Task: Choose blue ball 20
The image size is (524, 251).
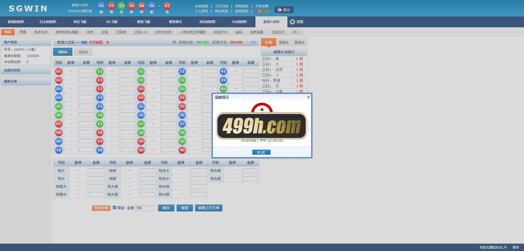Action: click(100, 150)
